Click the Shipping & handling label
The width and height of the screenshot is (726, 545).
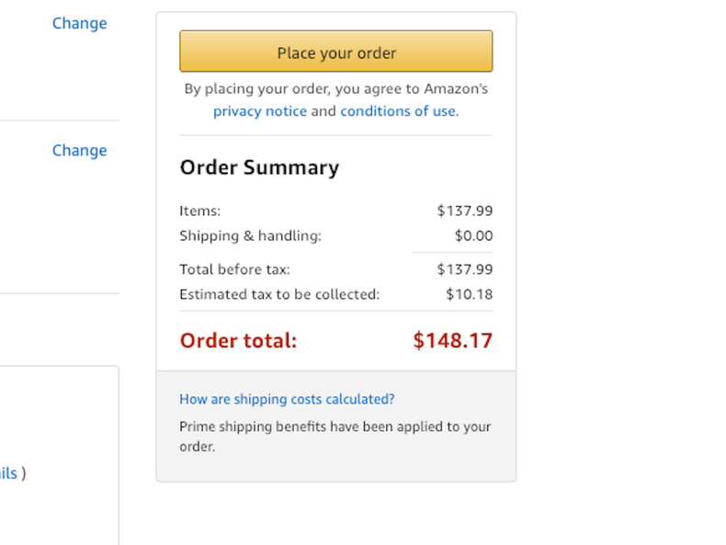250,235
